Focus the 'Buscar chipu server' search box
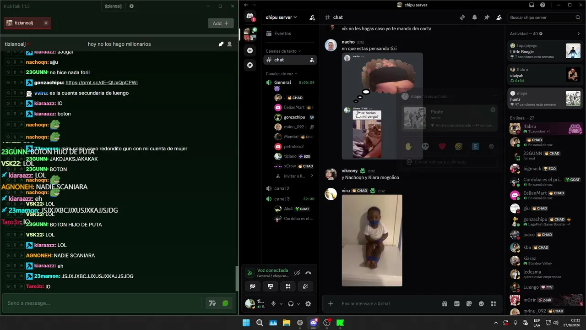 pos(545,17)
